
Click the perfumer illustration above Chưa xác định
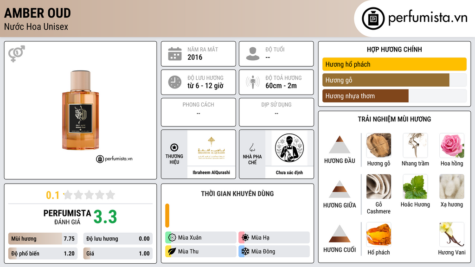[289, 148]
